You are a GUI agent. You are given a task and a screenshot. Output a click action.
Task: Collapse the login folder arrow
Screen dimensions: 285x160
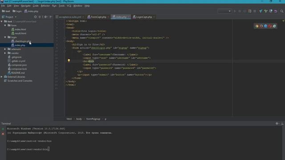5,37
